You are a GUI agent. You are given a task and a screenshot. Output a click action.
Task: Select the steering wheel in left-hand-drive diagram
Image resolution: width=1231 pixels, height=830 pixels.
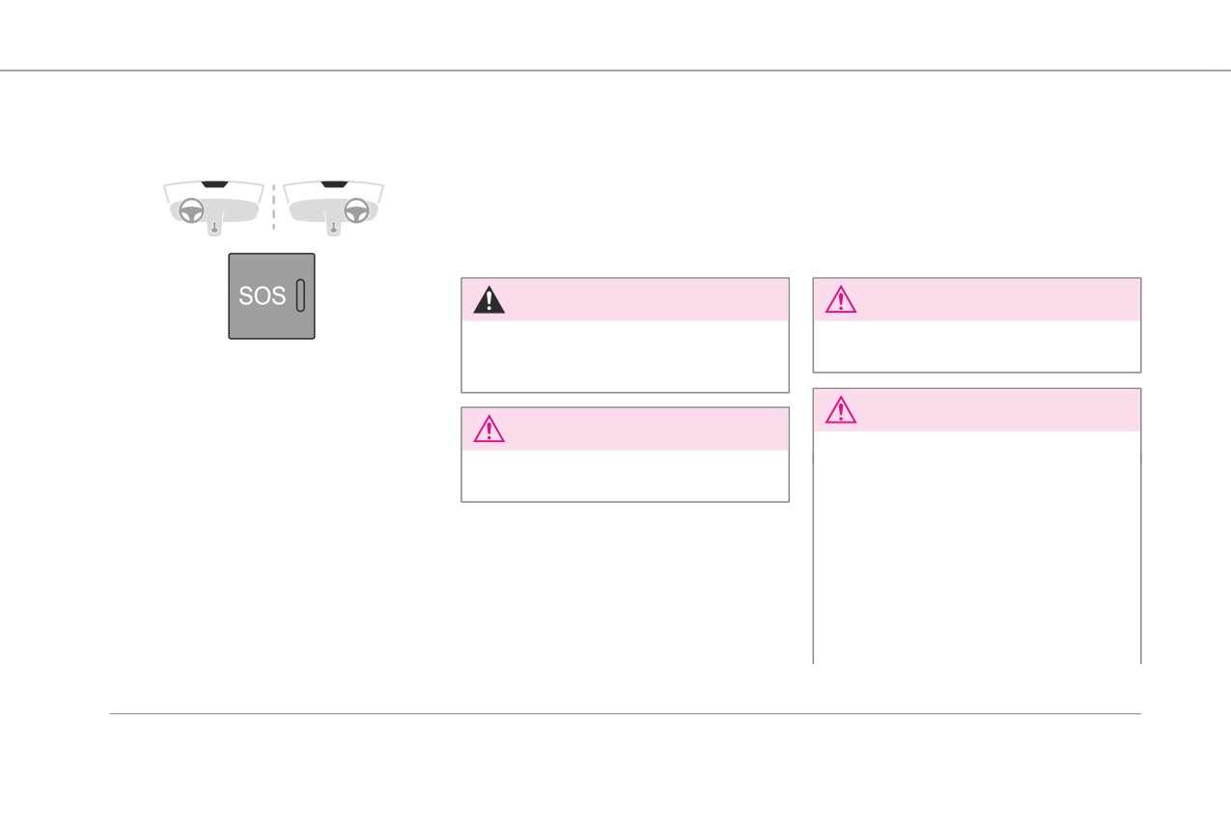point(191,209)
